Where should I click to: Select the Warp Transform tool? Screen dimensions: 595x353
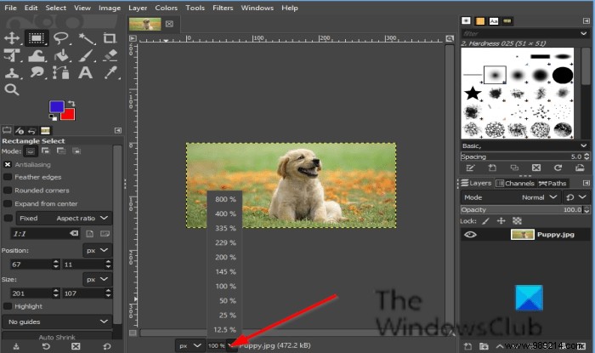37,55
